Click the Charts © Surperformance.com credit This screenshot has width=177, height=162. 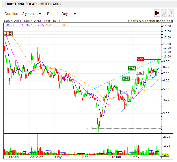tap(150, 21)
